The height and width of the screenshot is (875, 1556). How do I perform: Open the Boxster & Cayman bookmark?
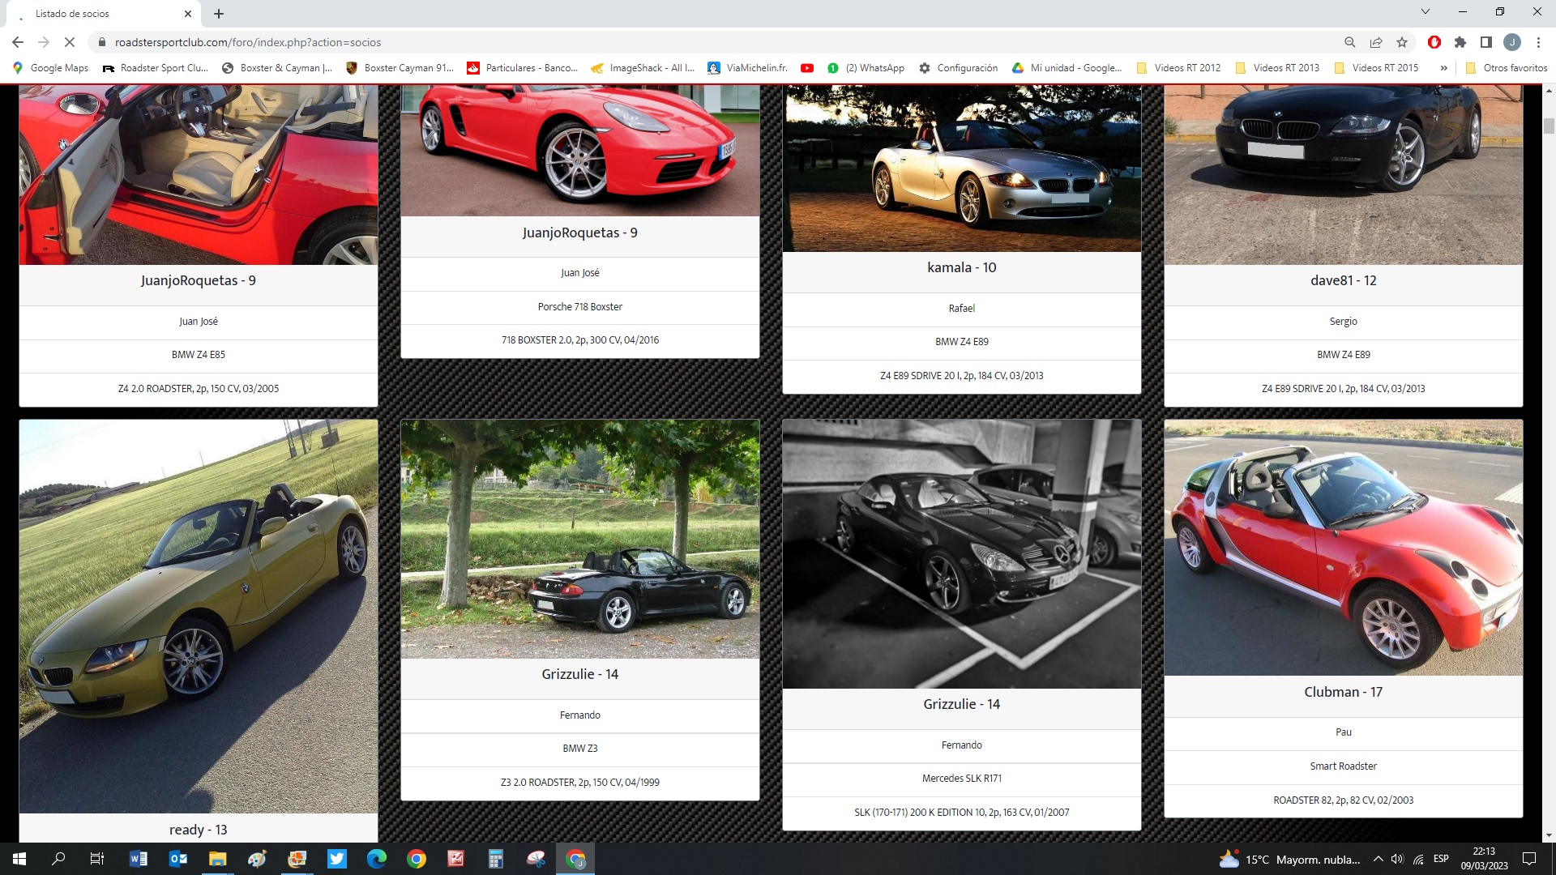277,68
